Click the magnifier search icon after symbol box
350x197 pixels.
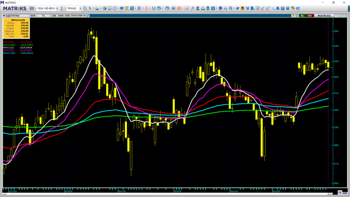(85, 8)
